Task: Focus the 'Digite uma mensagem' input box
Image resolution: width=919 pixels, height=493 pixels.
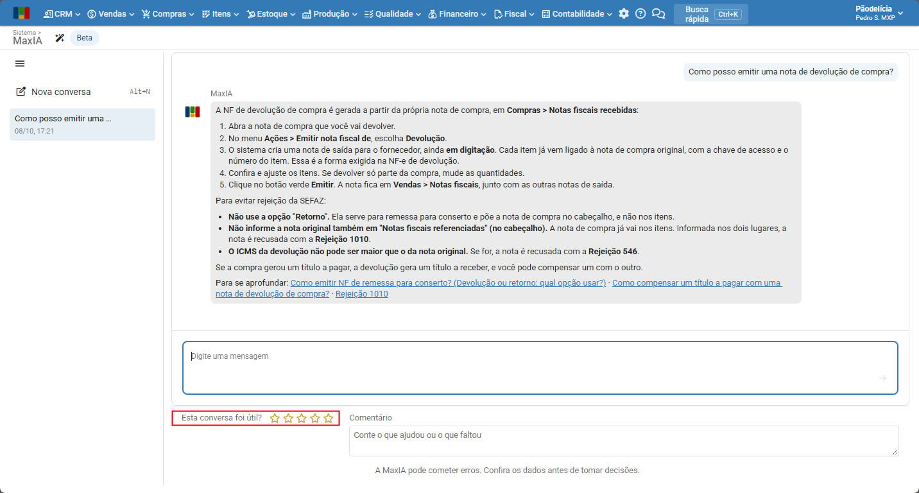Action: [540, 368]
